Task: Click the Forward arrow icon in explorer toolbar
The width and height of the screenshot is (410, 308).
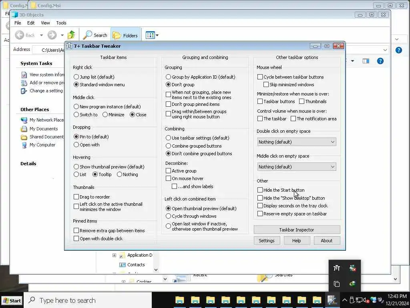Action: [x=52, y=35]
